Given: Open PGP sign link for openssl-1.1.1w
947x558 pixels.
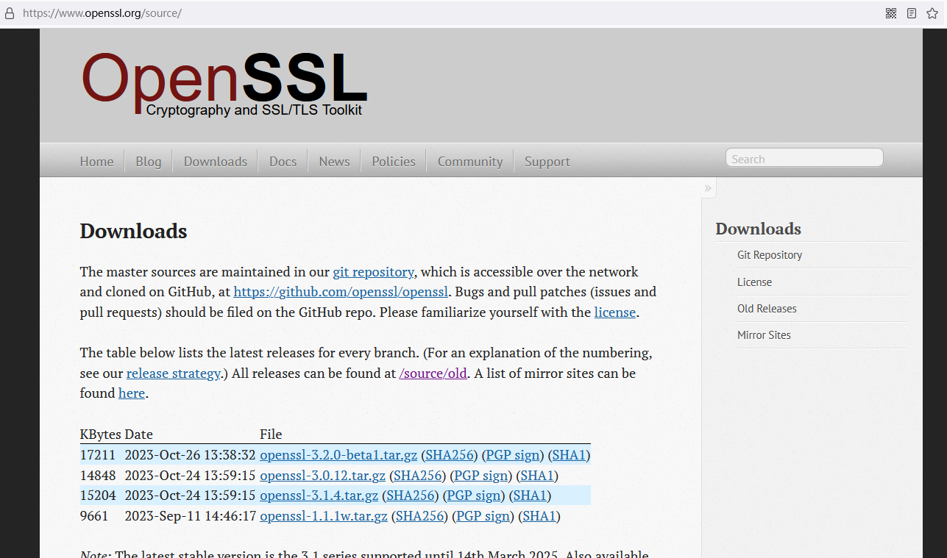Looking at the screenshot, I should (x=483, y=516).
